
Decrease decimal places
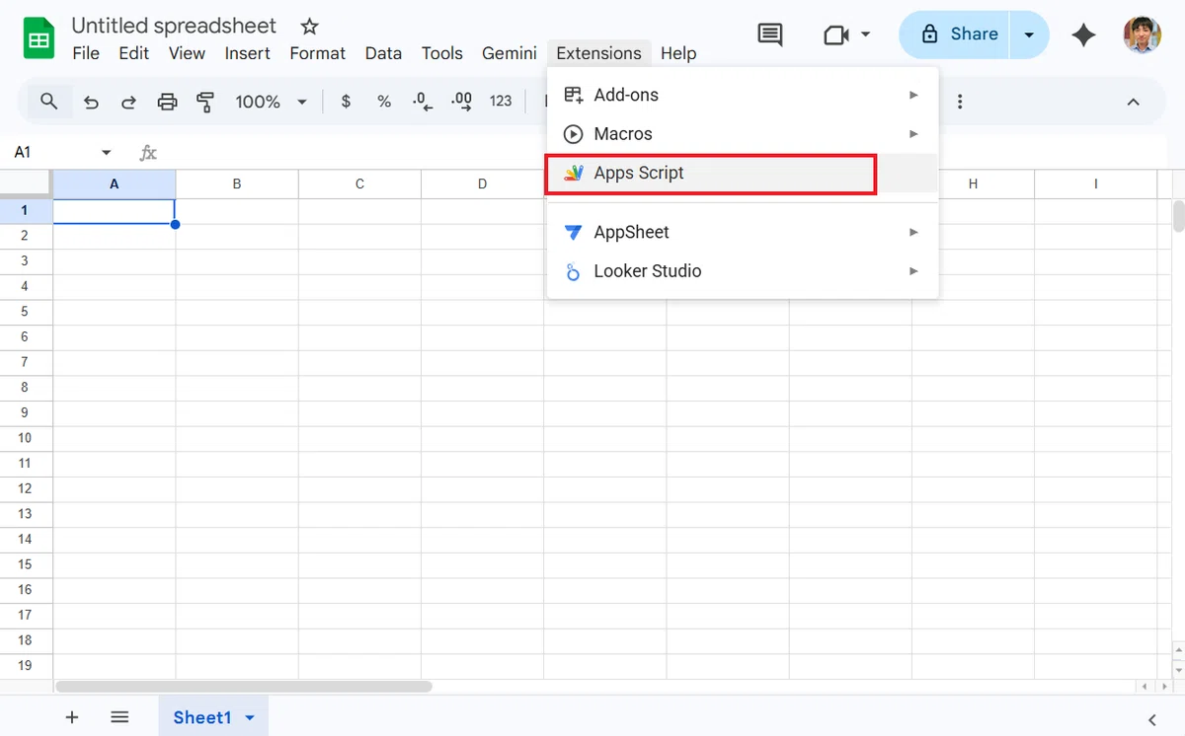click(x=423, y=102)
